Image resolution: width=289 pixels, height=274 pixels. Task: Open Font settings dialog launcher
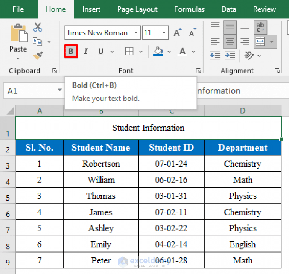(x=199, y=71)
